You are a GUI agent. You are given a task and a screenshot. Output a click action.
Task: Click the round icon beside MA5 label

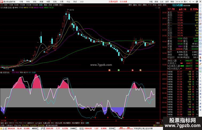13,8
